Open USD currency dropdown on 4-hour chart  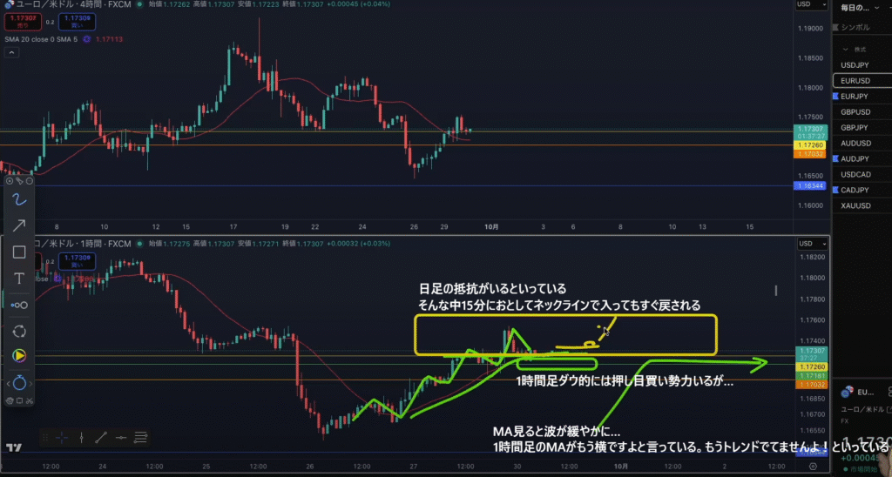coord(811,4)
